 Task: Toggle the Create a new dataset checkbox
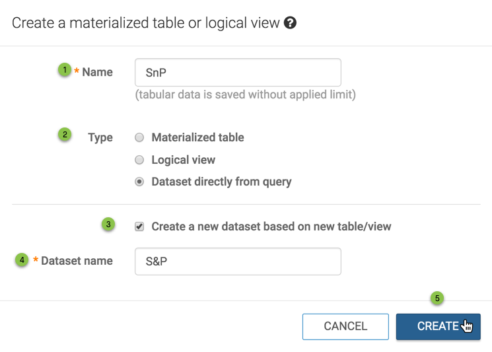point(139,227)
